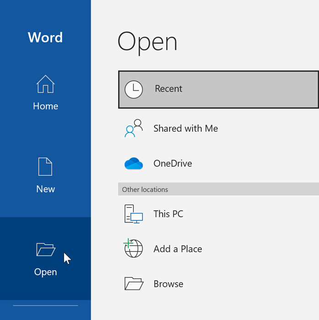Select the OneDrive location text
The width and height of the screenshot is (319, 320).
click(x=173, y=164)
